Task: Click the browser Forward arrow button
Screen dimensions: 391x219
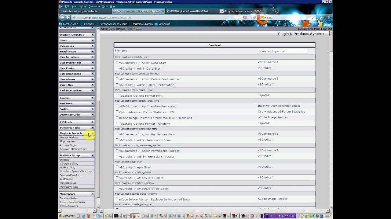Action: 68,18
